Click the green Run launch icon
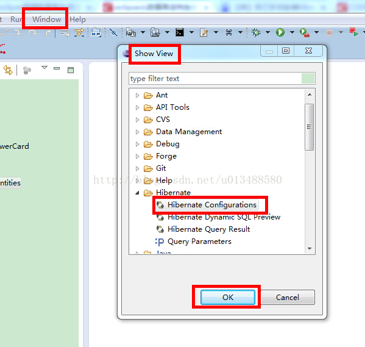The width and height of the screenshot is (365, 347). pyautogui.click(x=280, y=32)
